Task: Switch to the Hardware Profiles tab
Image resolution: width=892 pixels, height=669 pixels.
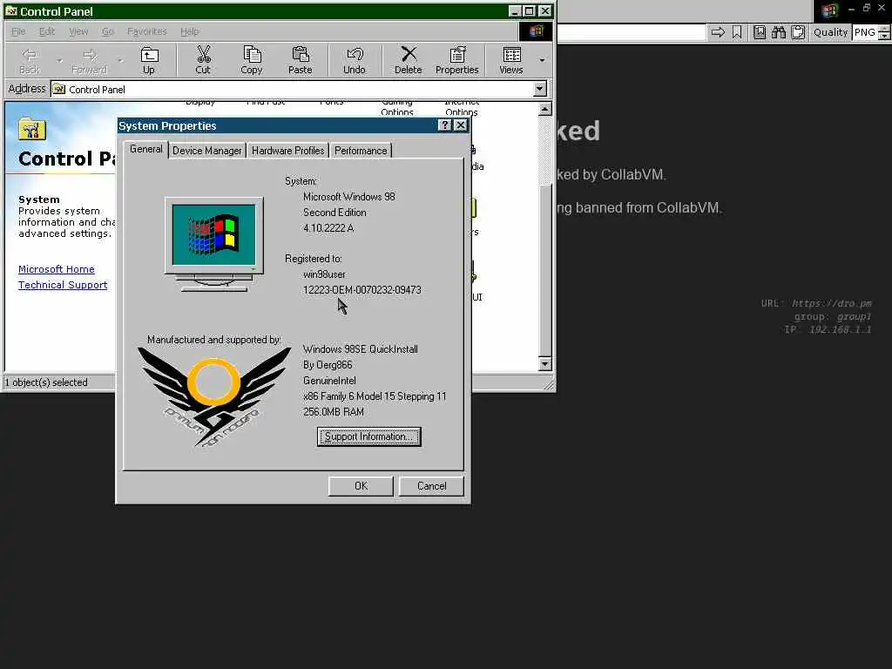Action: pyautogui.click(x=287, y=150)
